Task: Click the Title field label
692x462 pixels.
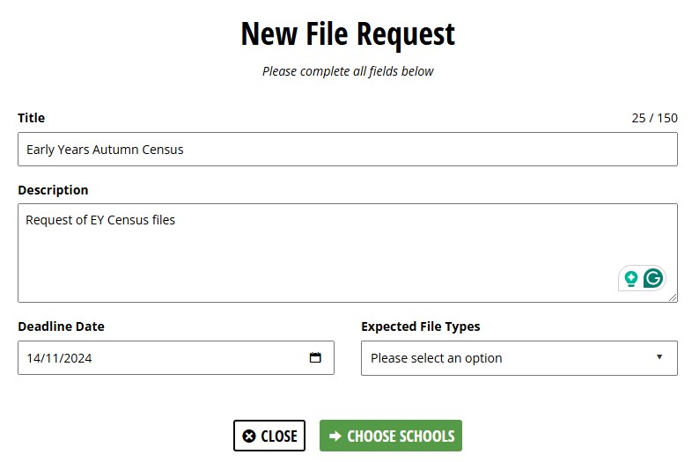Action: 32,118
